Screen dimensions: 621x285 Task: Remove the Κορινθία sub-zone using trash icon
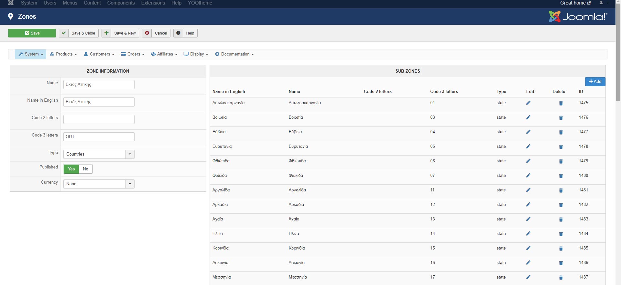pos(561,249)
